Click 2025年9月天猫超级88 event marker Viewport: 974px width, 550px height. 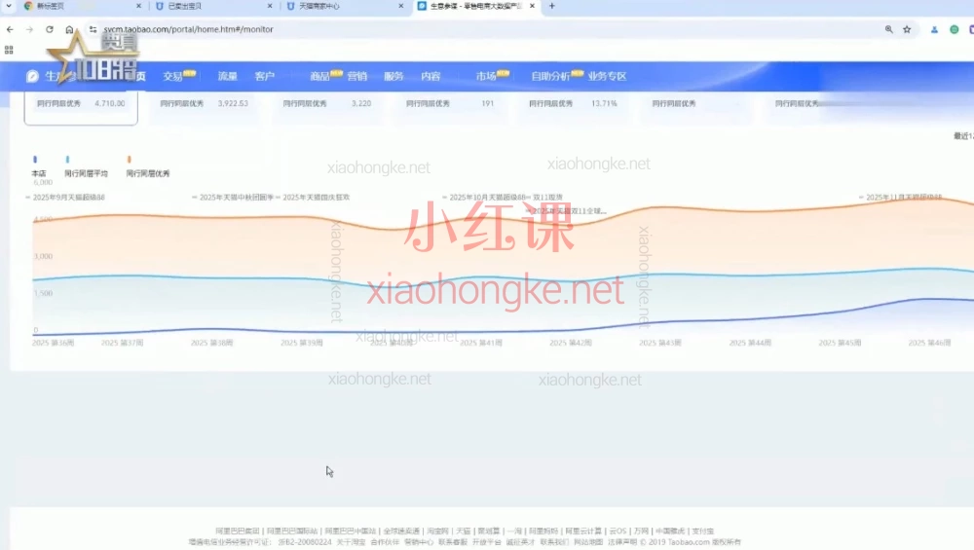tap(65, 198)
